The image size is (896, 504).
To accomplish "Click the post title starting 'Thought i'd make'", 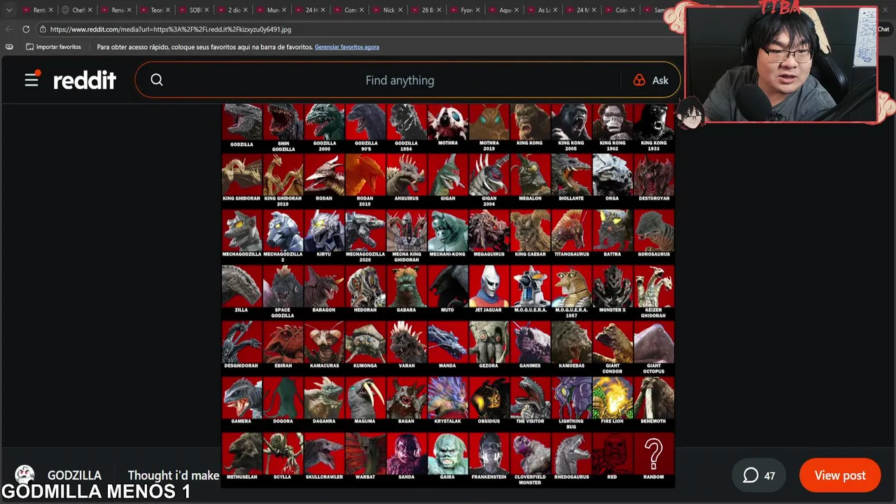I will click(x=173, y=475).
